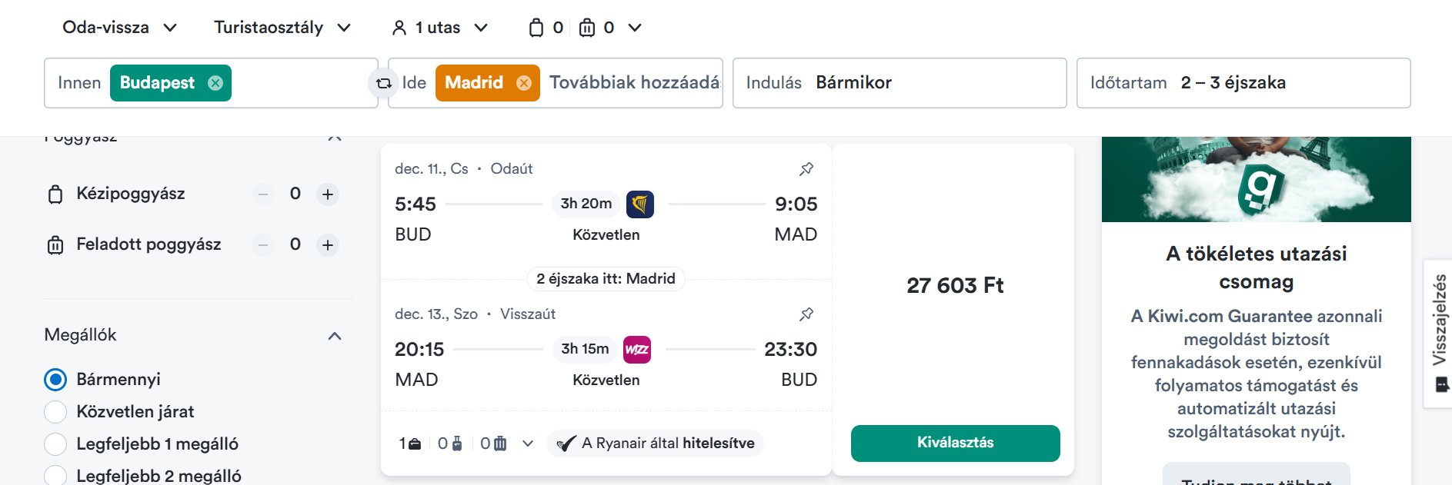This screenshot has height=485, width=1452.
Task: Remove Budapest from origin field
Action: 215,83
